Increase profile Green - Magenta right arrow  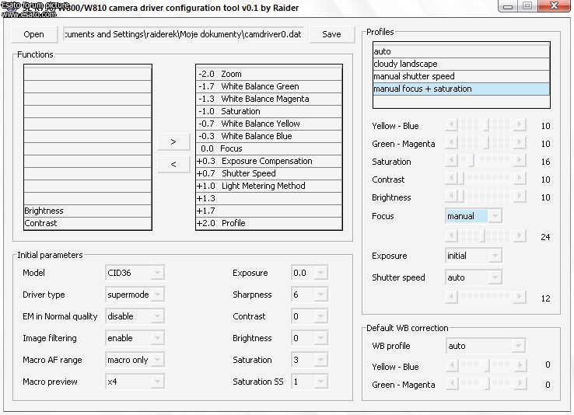(x=520, y=143)
